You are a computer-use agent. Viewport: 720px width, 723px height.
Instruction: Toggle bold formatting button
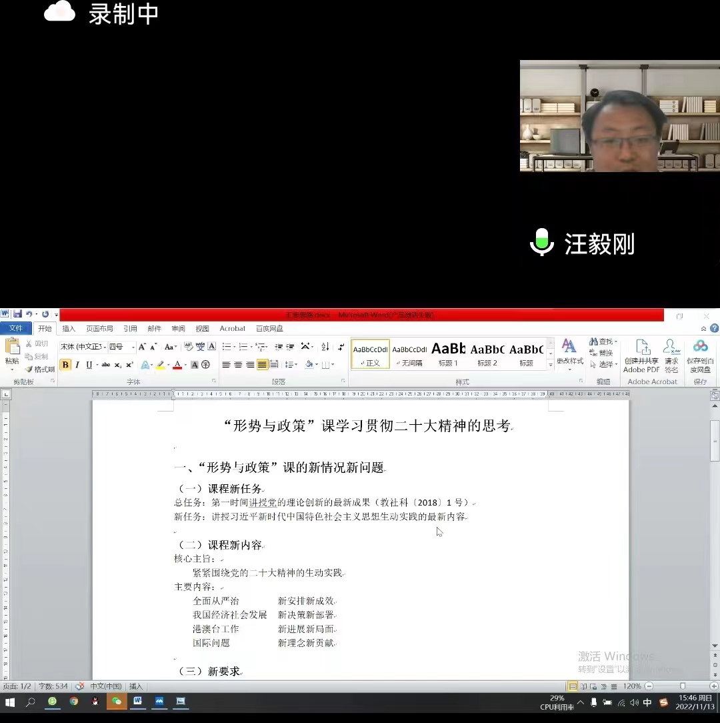[x=65, y=365]
